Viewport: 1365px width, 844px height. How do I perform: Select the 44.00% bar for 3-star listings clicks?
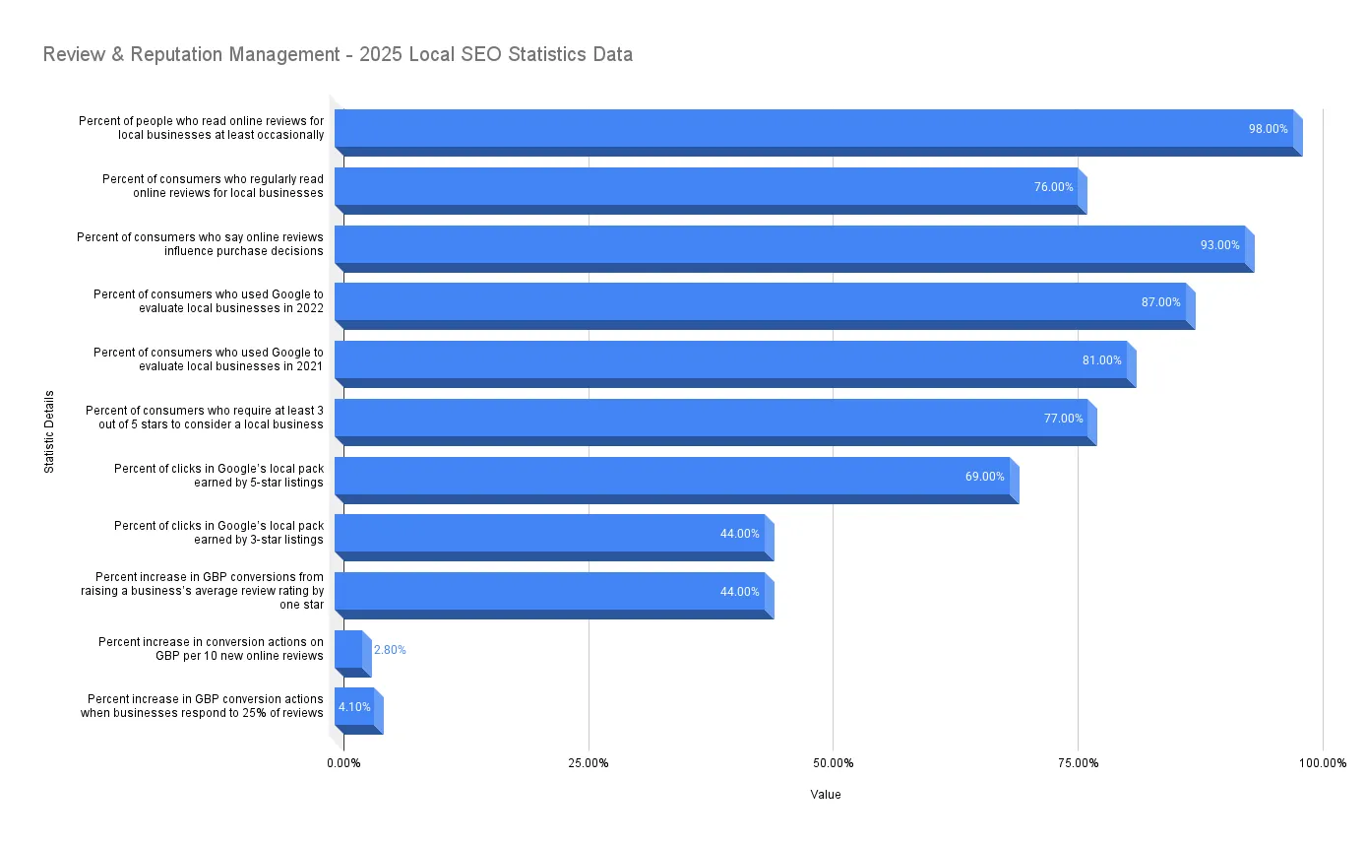point(549,534)
